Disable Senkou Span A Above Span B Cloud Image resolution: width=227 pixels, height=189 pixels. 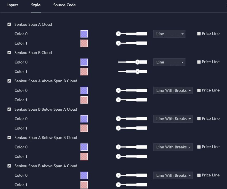point(9,81)
